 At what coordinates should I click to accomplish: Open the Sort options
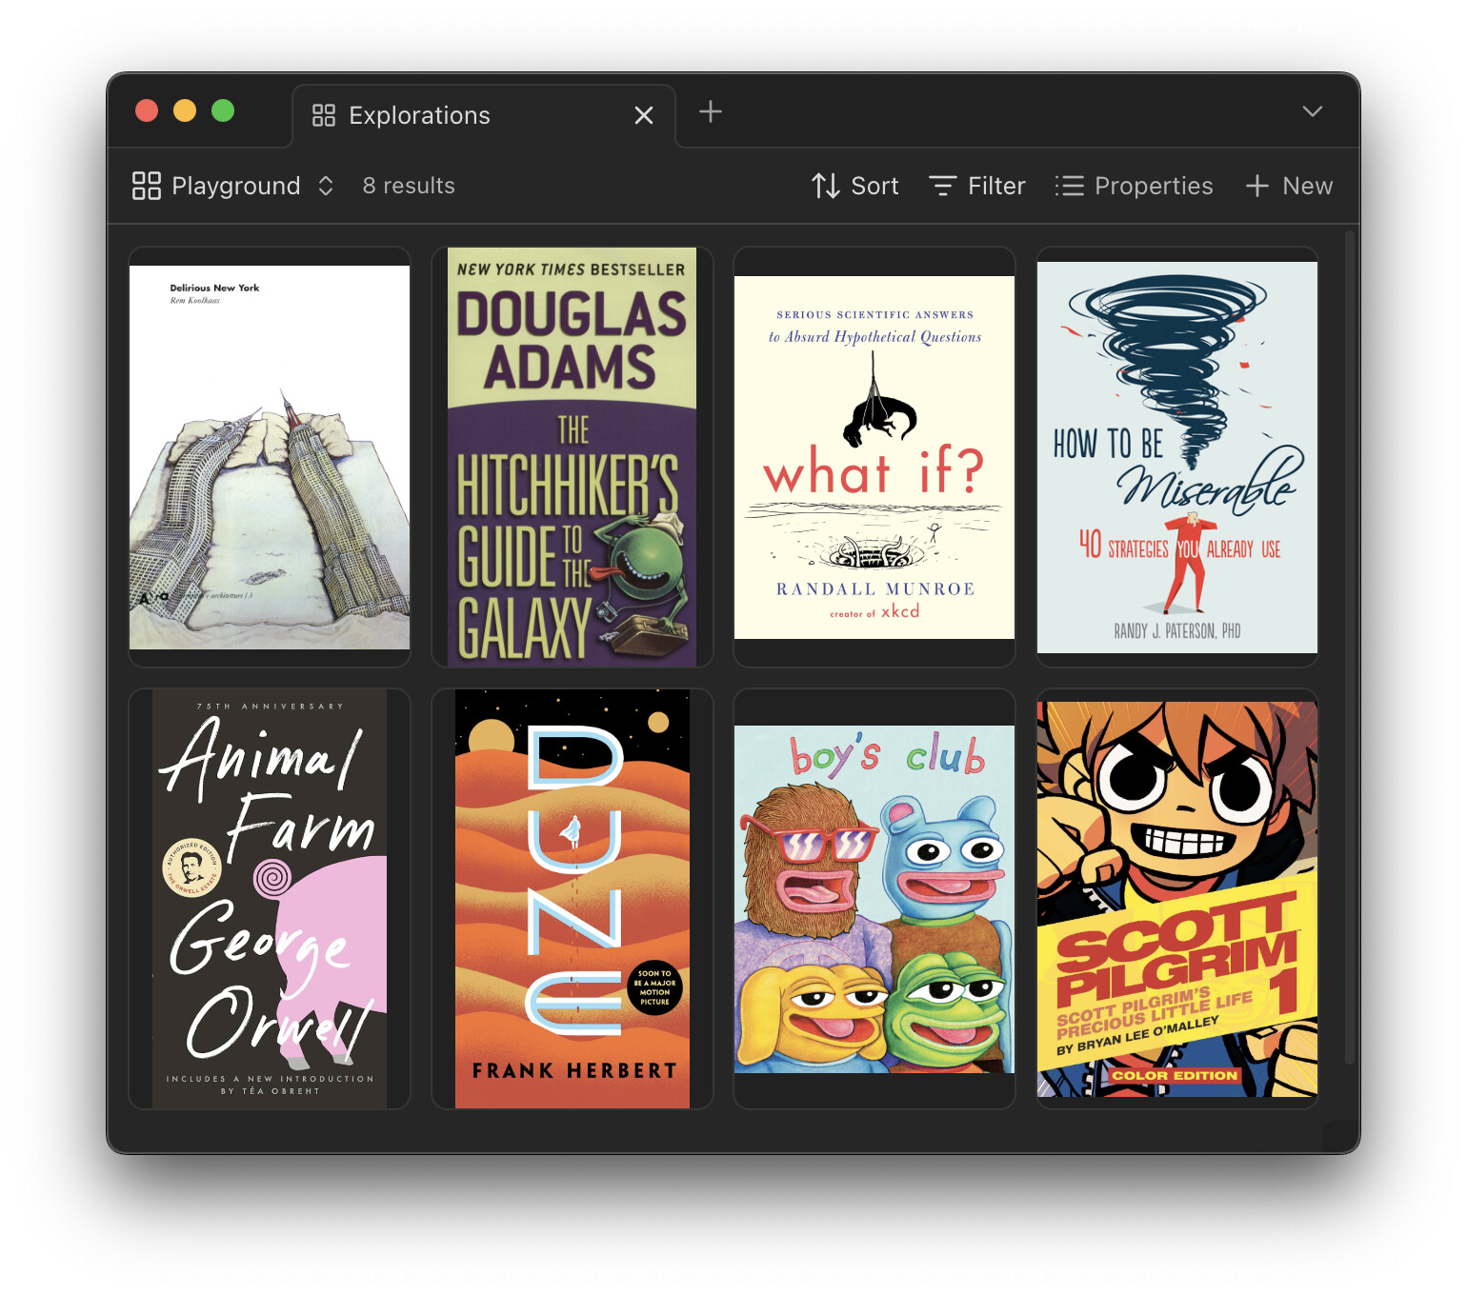854,186
